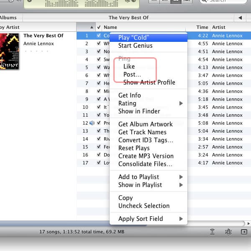Click the Annie Lennox album cover thumbnail

pyautogui.click(x=10, y=51)
